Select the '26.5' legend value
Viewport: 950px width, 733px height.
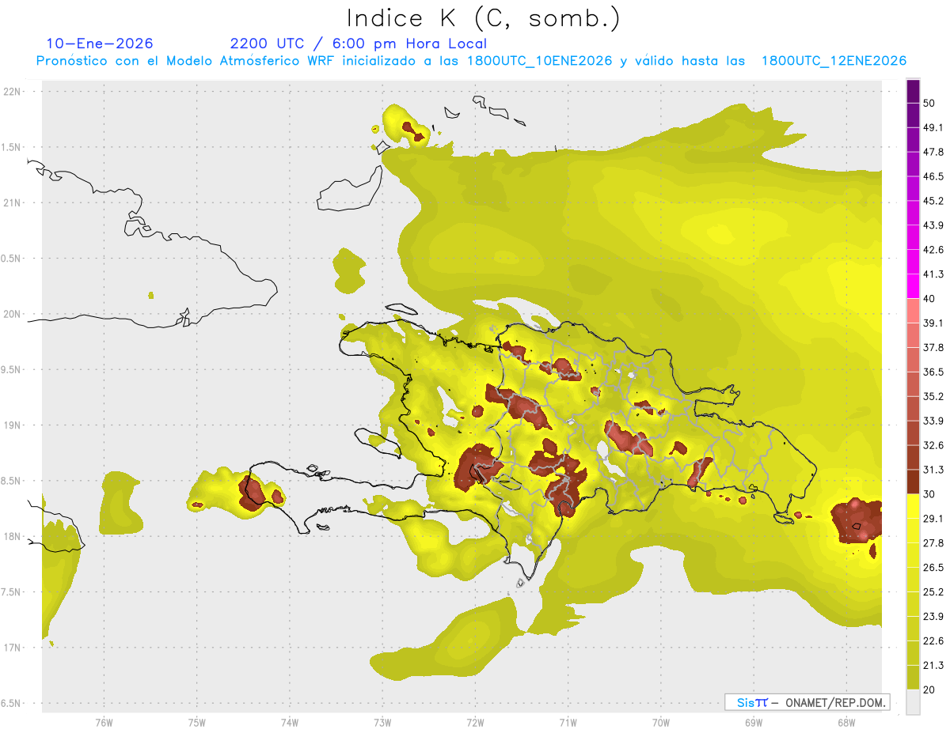click(933, 567)
